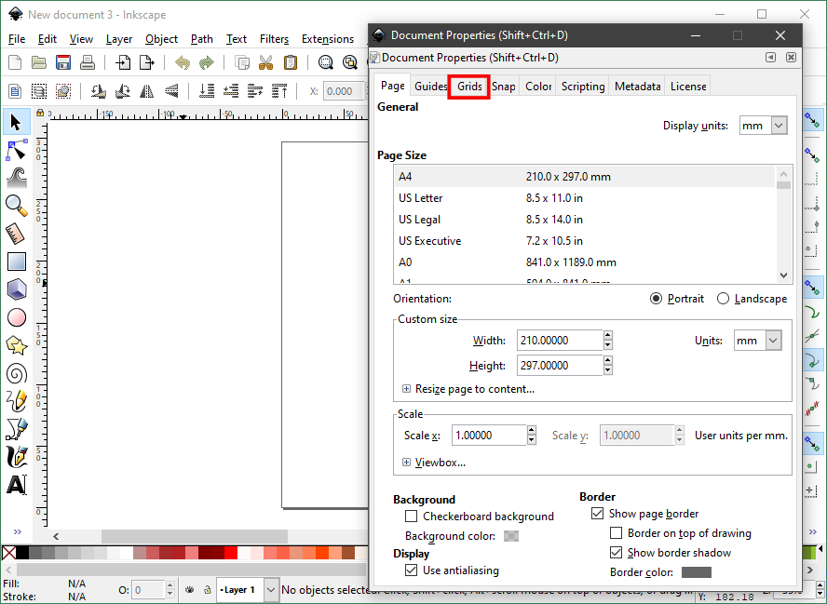Select the Rectangle tool

[x=17, y=262]
